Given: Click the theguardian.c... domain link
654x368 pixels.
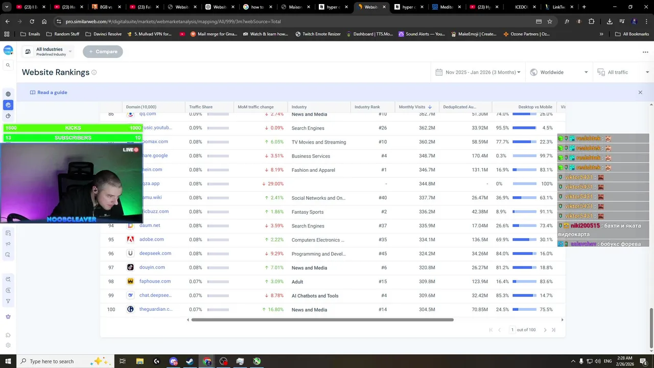Looking at the screenshot, I should pyautogui.click(x=156, y=309).
